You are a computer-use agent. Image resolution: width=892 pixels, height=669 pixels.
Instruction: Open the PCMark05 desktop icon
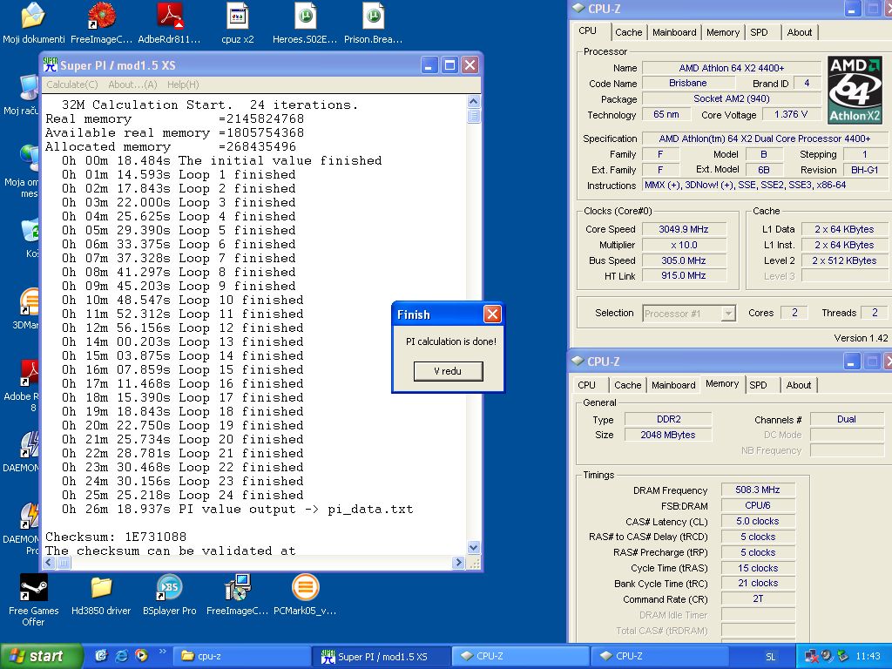305,587
